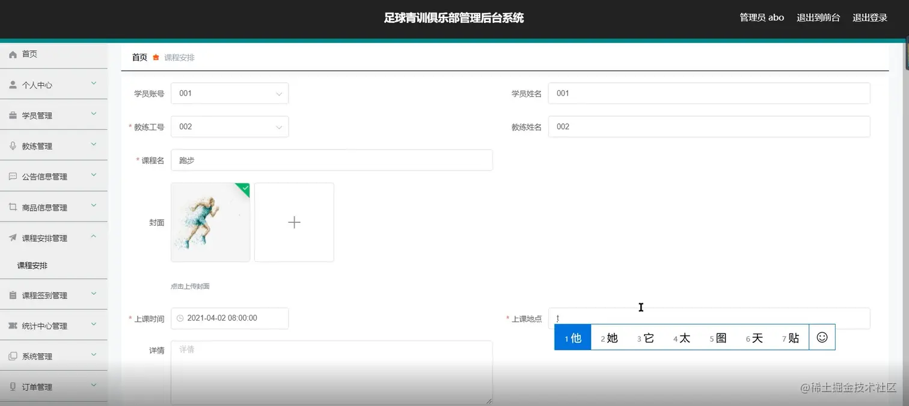Expand the 课程签到管理 sidebar chevron
Image resolution: width=909 pixels, height=406 pixels.
(94, 294)
